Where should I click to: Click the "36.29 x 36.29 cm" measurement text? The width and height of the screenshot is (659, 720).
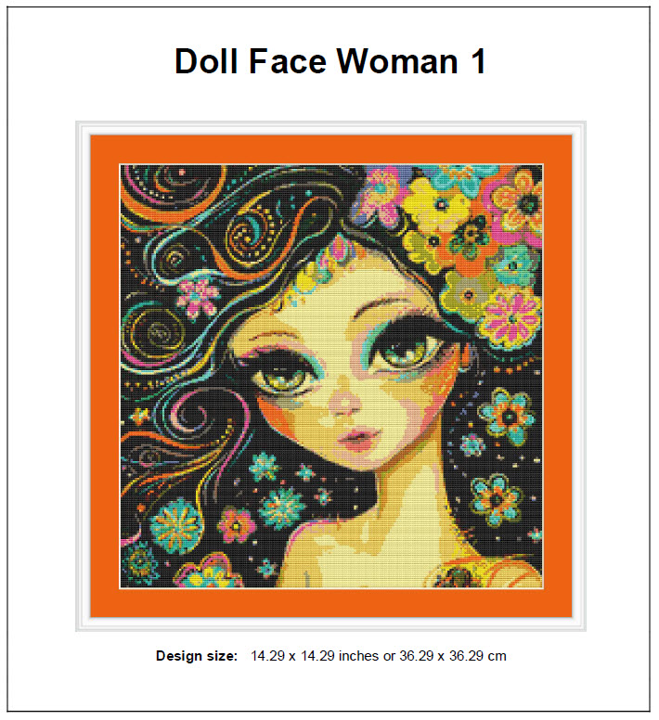pyautogui.click(x=453, y=656)
